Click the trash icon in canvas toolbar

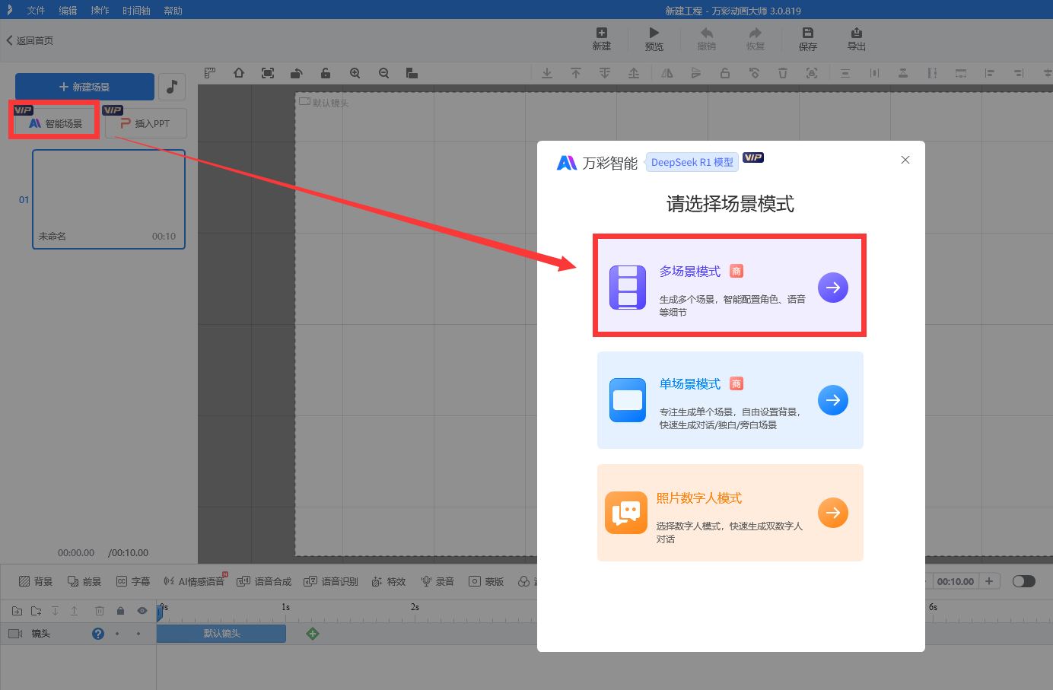click(x=782, y=73)
